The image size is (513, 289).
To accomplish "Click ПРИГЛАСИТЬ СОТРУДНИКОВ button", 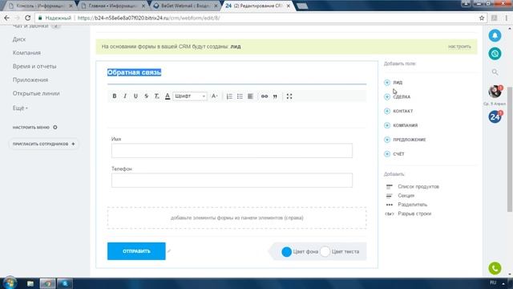I will point(44,144).
